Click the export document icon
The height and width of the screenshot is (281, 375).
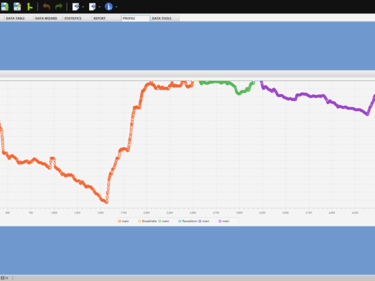93,7
